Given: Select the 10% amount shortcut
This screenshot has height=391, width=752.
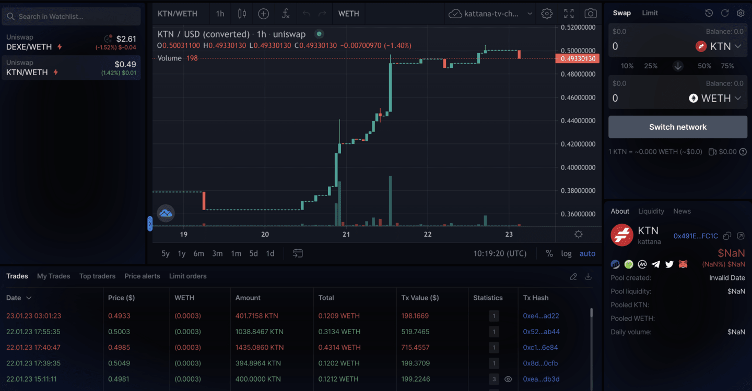Looking at the screenshot, I should 627,66.
